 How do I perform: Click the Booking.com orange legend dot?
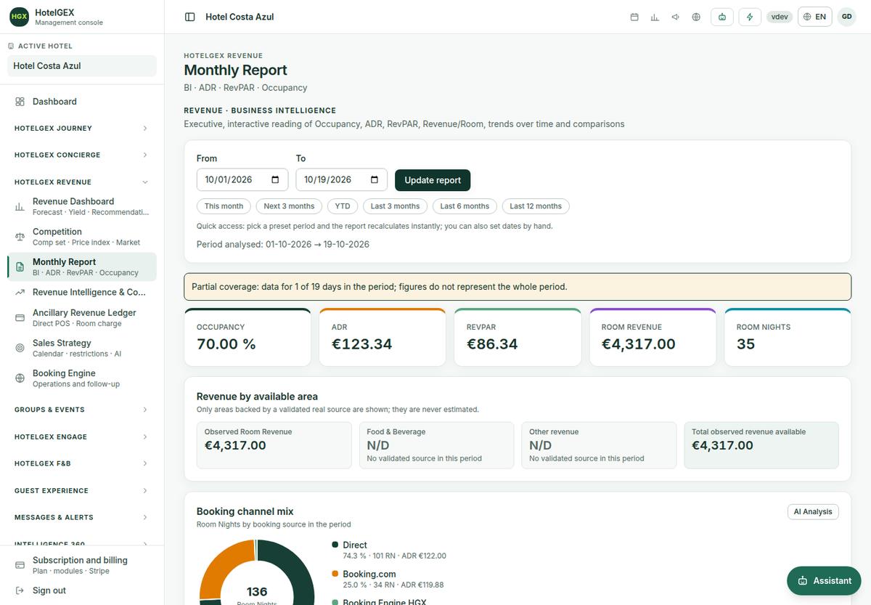point(335,574)
